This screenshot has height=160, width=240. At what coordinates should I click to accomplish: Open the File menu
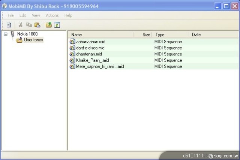point(10,15)
